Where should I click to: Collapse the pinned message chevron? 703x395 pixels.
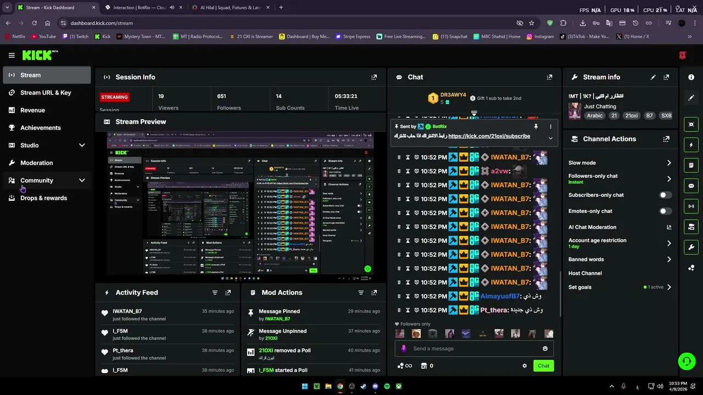(550, 138)
